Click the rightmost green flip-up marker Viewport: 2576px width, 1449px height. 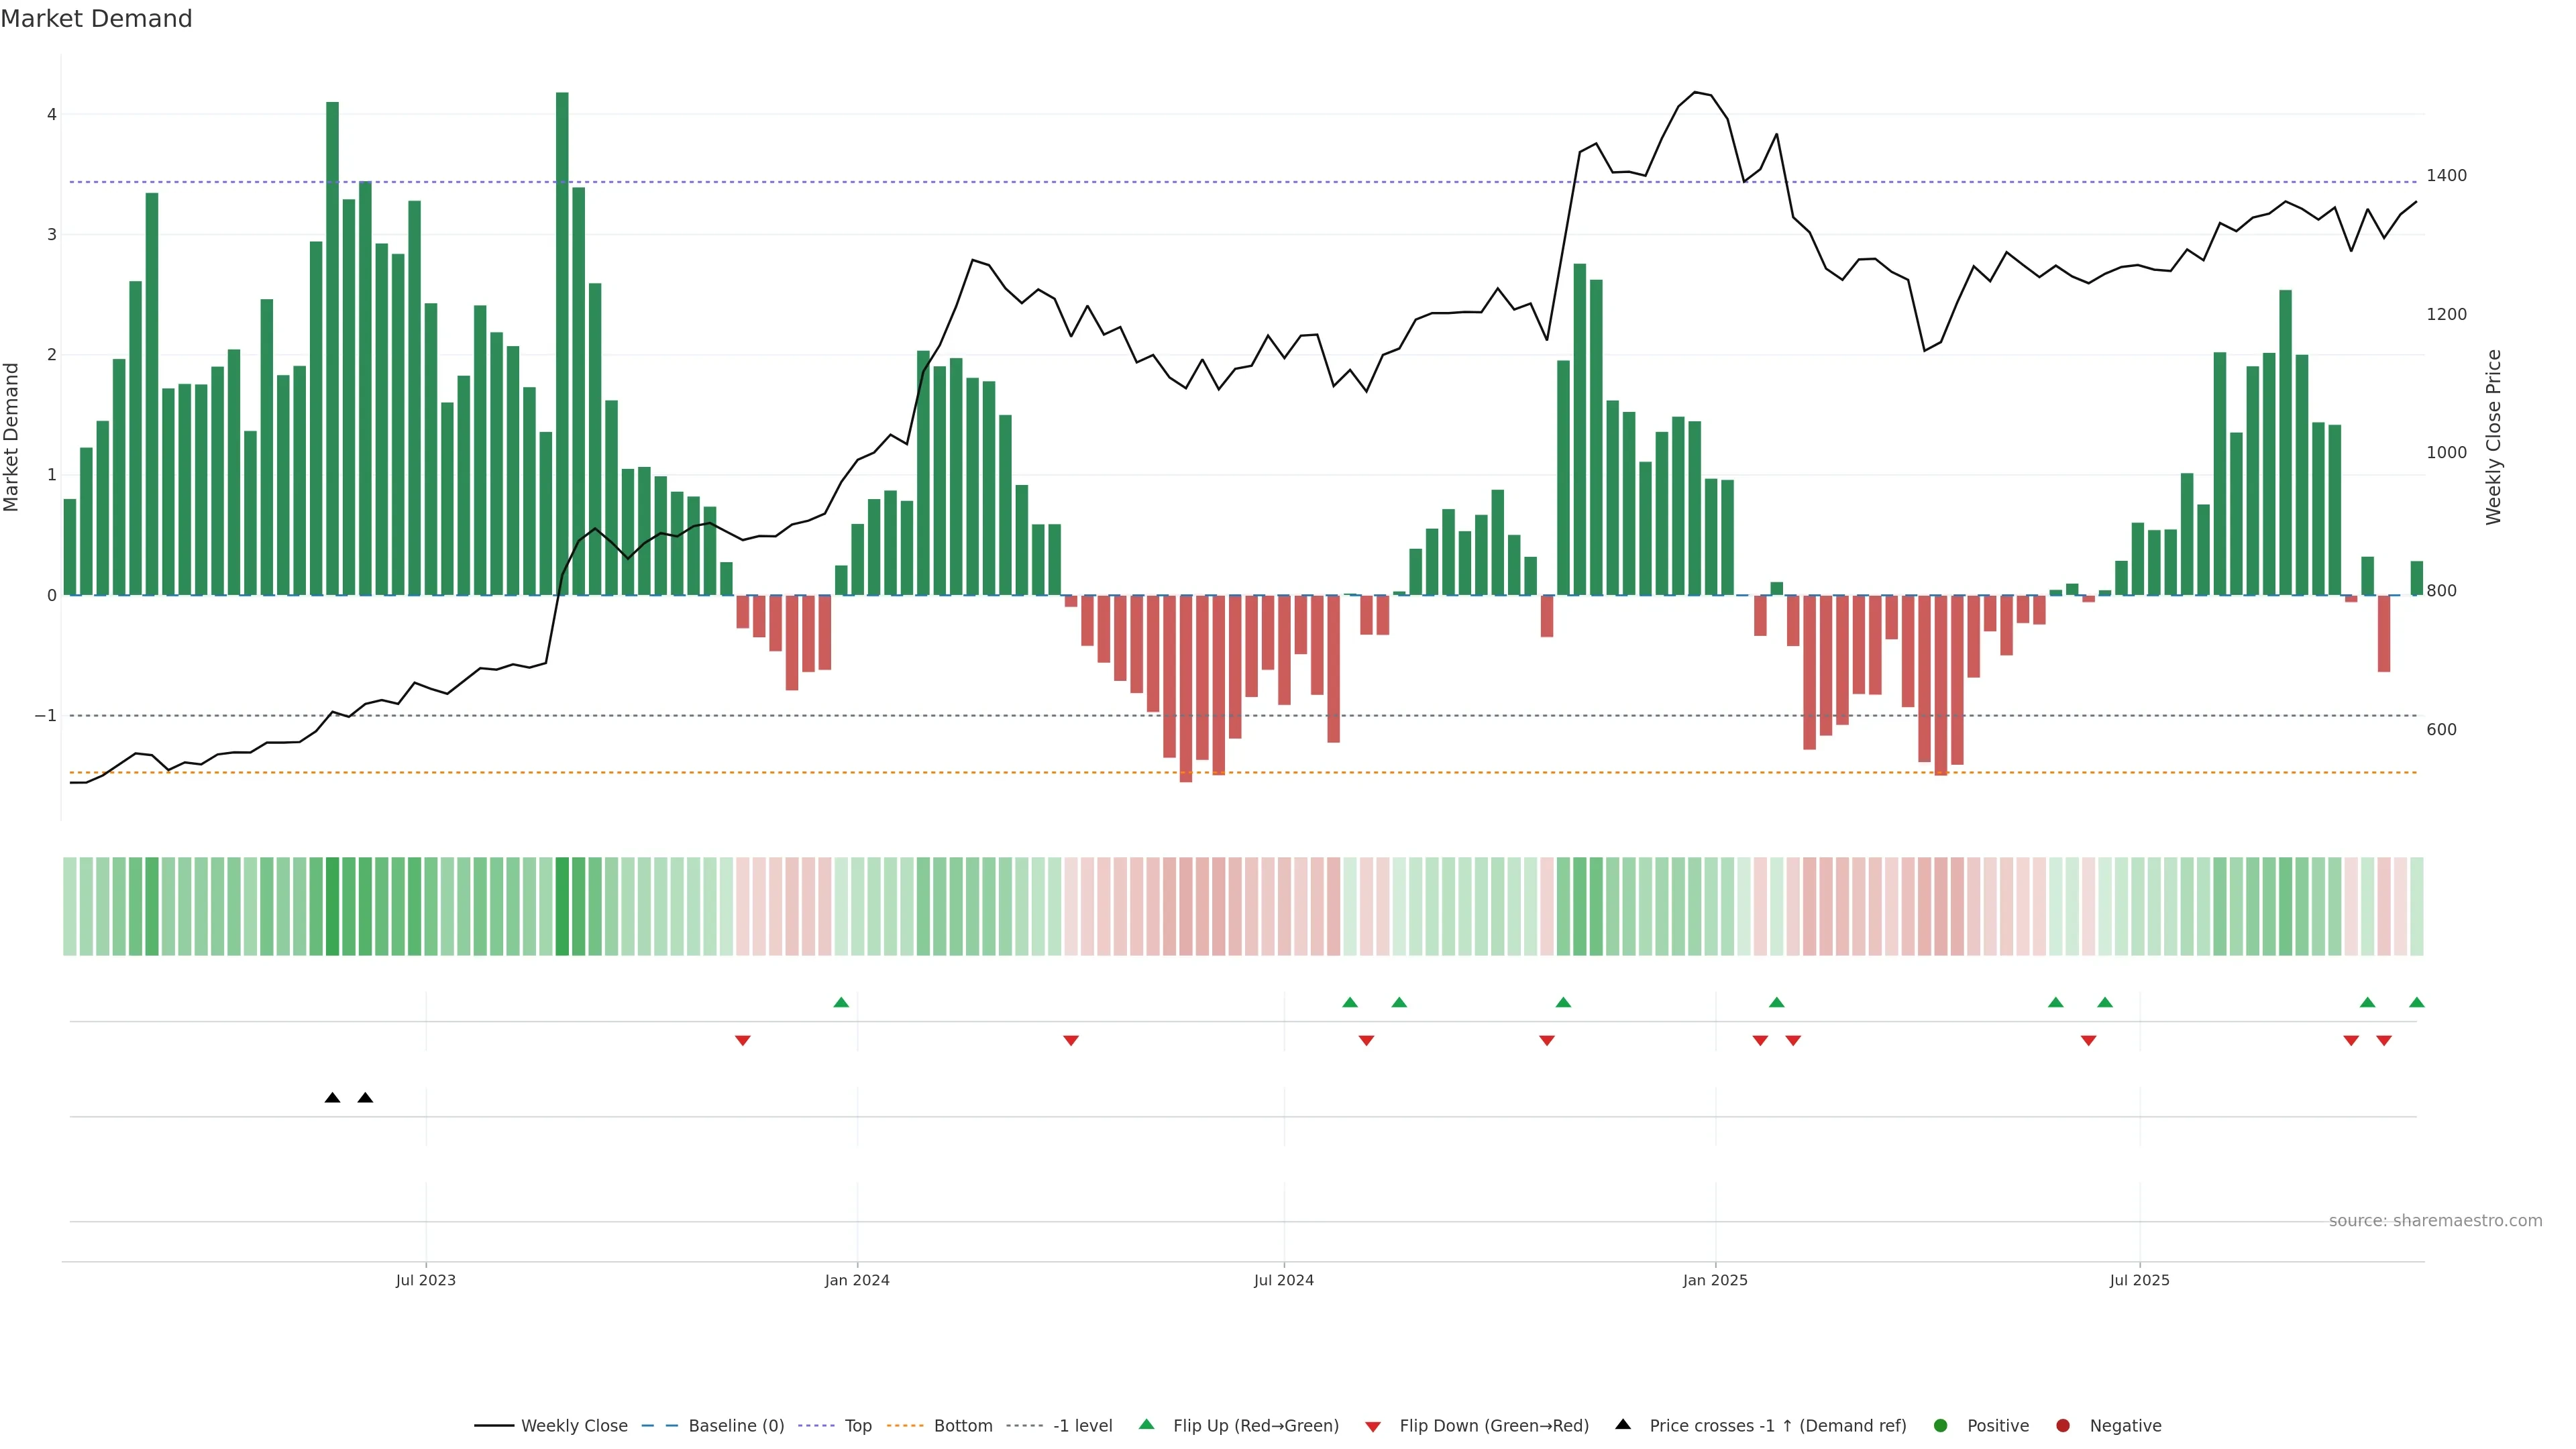(2417, 1003)
